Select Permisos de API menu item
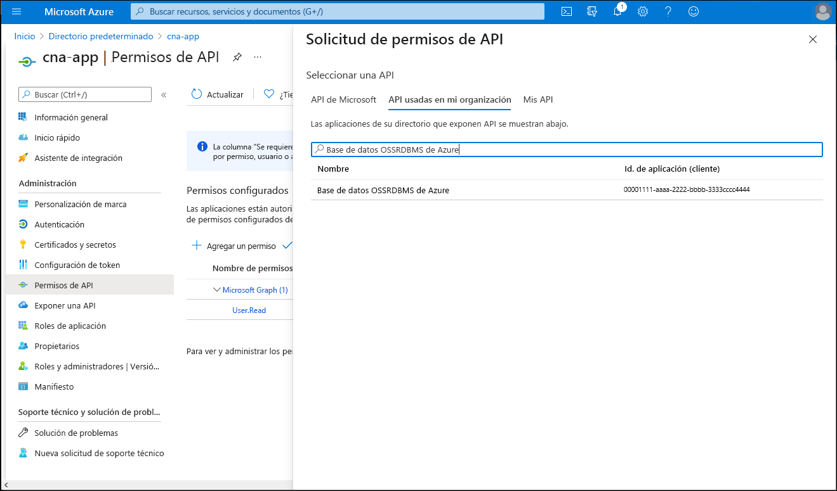Image resolution: width=837 pixels, height=491 pixels. pos(89,285)
